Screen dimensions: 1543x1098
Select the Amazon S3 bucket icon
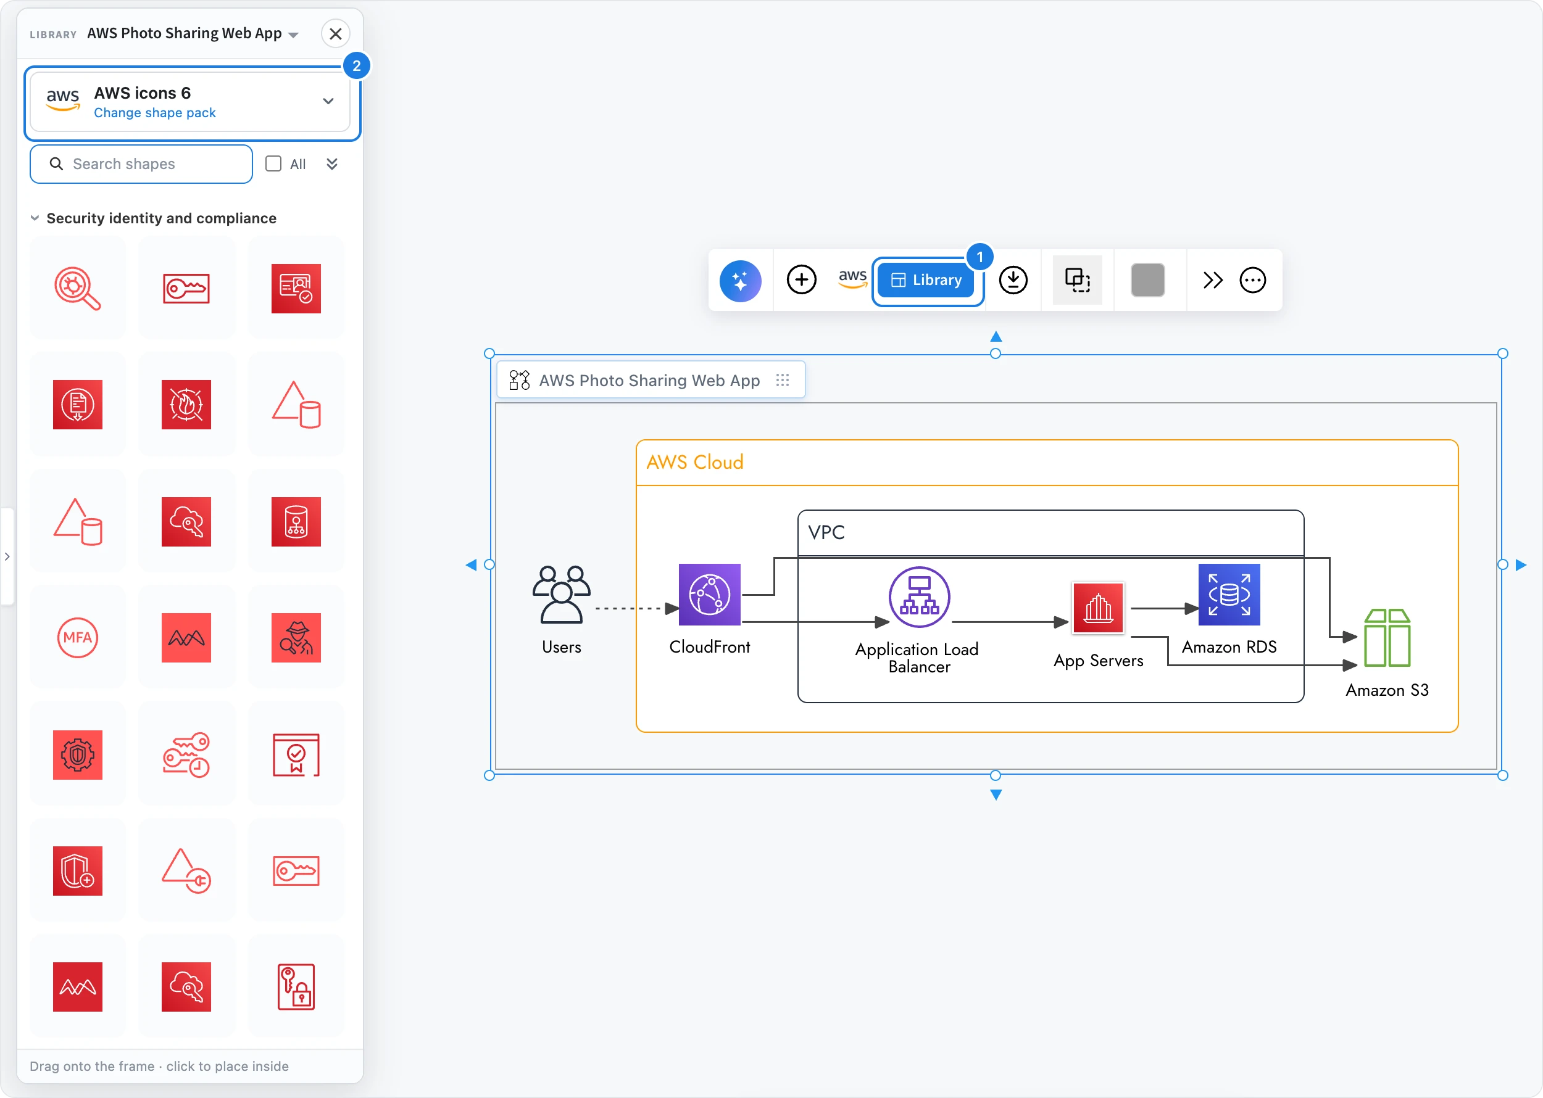click(x=1387, y=638)
